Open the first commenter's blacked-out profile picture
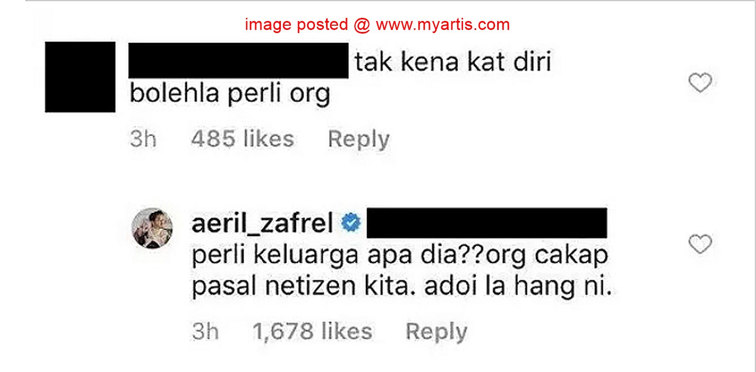The image size is (756, 372). [x=80, y=77]
